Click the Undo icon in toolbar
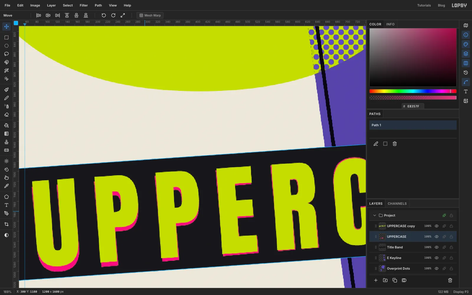The image size is (472, 295). (x=104, y=15)
